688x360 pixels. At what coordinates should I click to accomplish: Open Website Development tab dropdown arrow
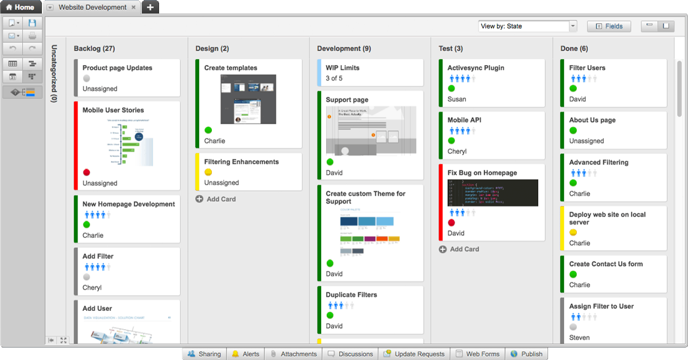(50, 7)
